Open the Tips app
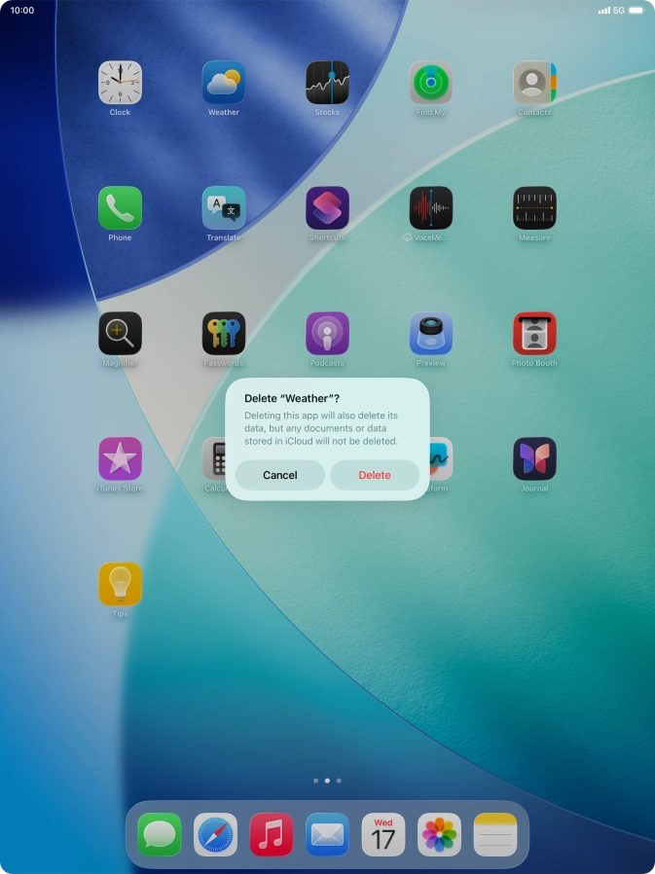The width and height of the screenshot is (655, 874). tap(120, 584)
